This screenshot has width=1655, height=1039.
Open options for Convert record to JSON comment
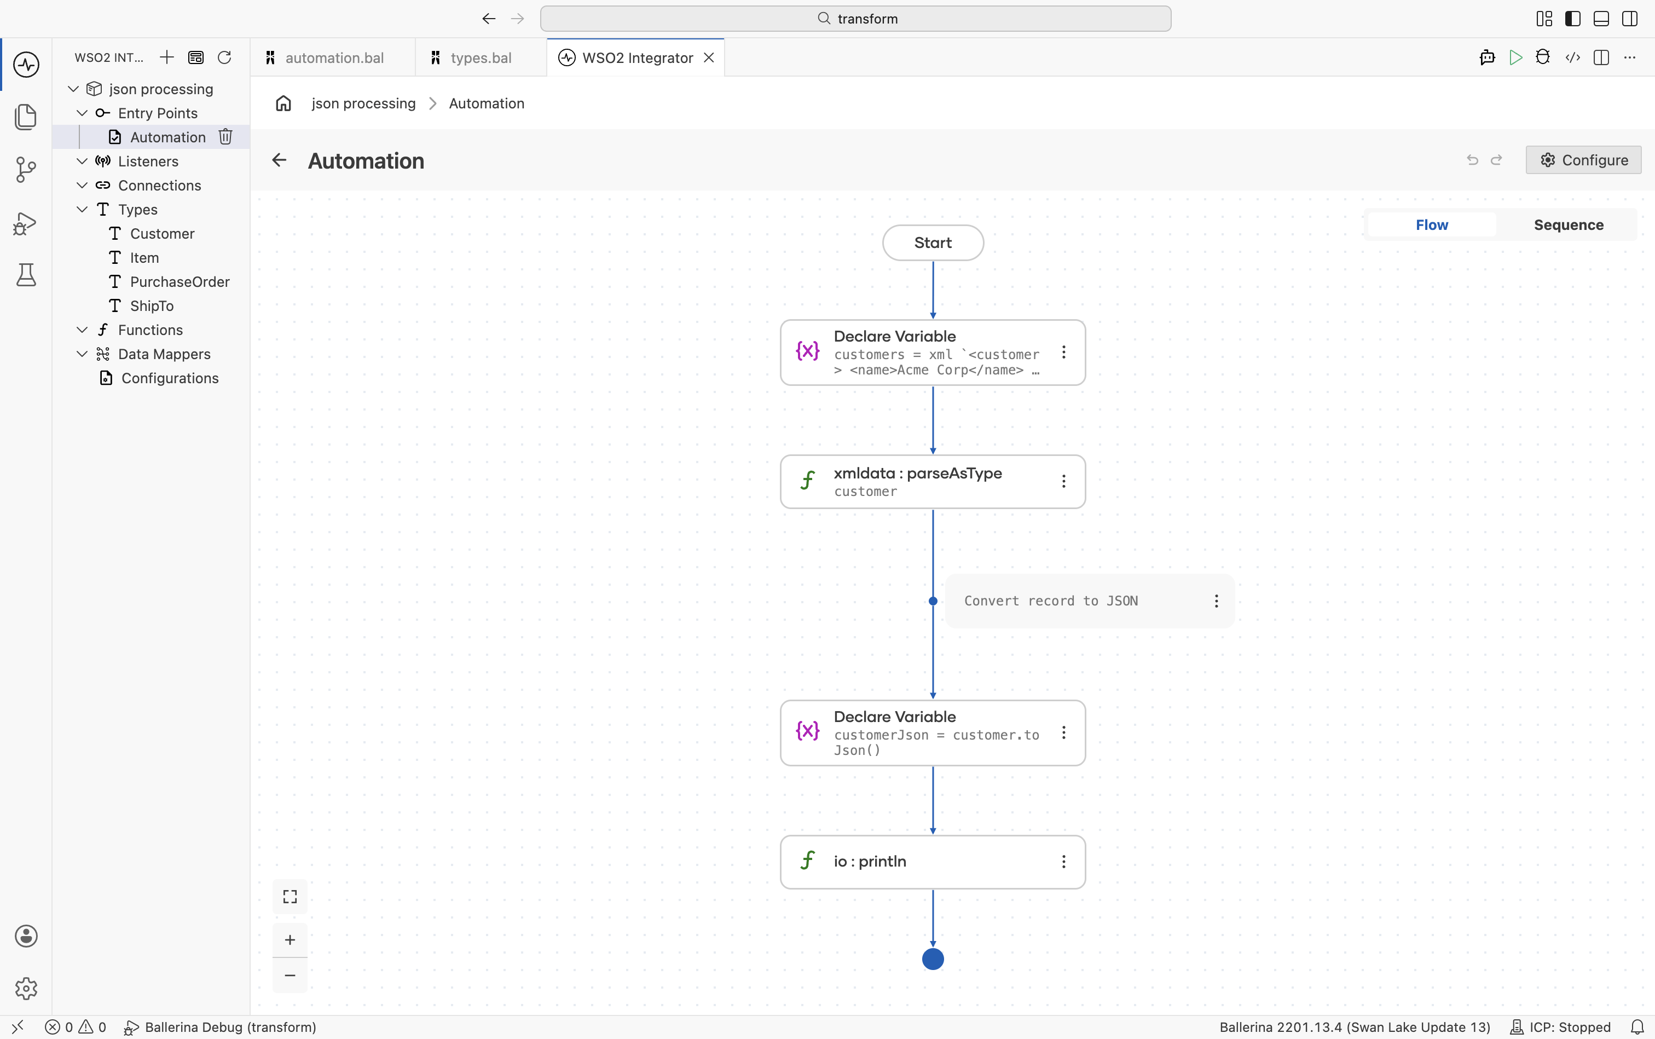[x=1216, y=601]
